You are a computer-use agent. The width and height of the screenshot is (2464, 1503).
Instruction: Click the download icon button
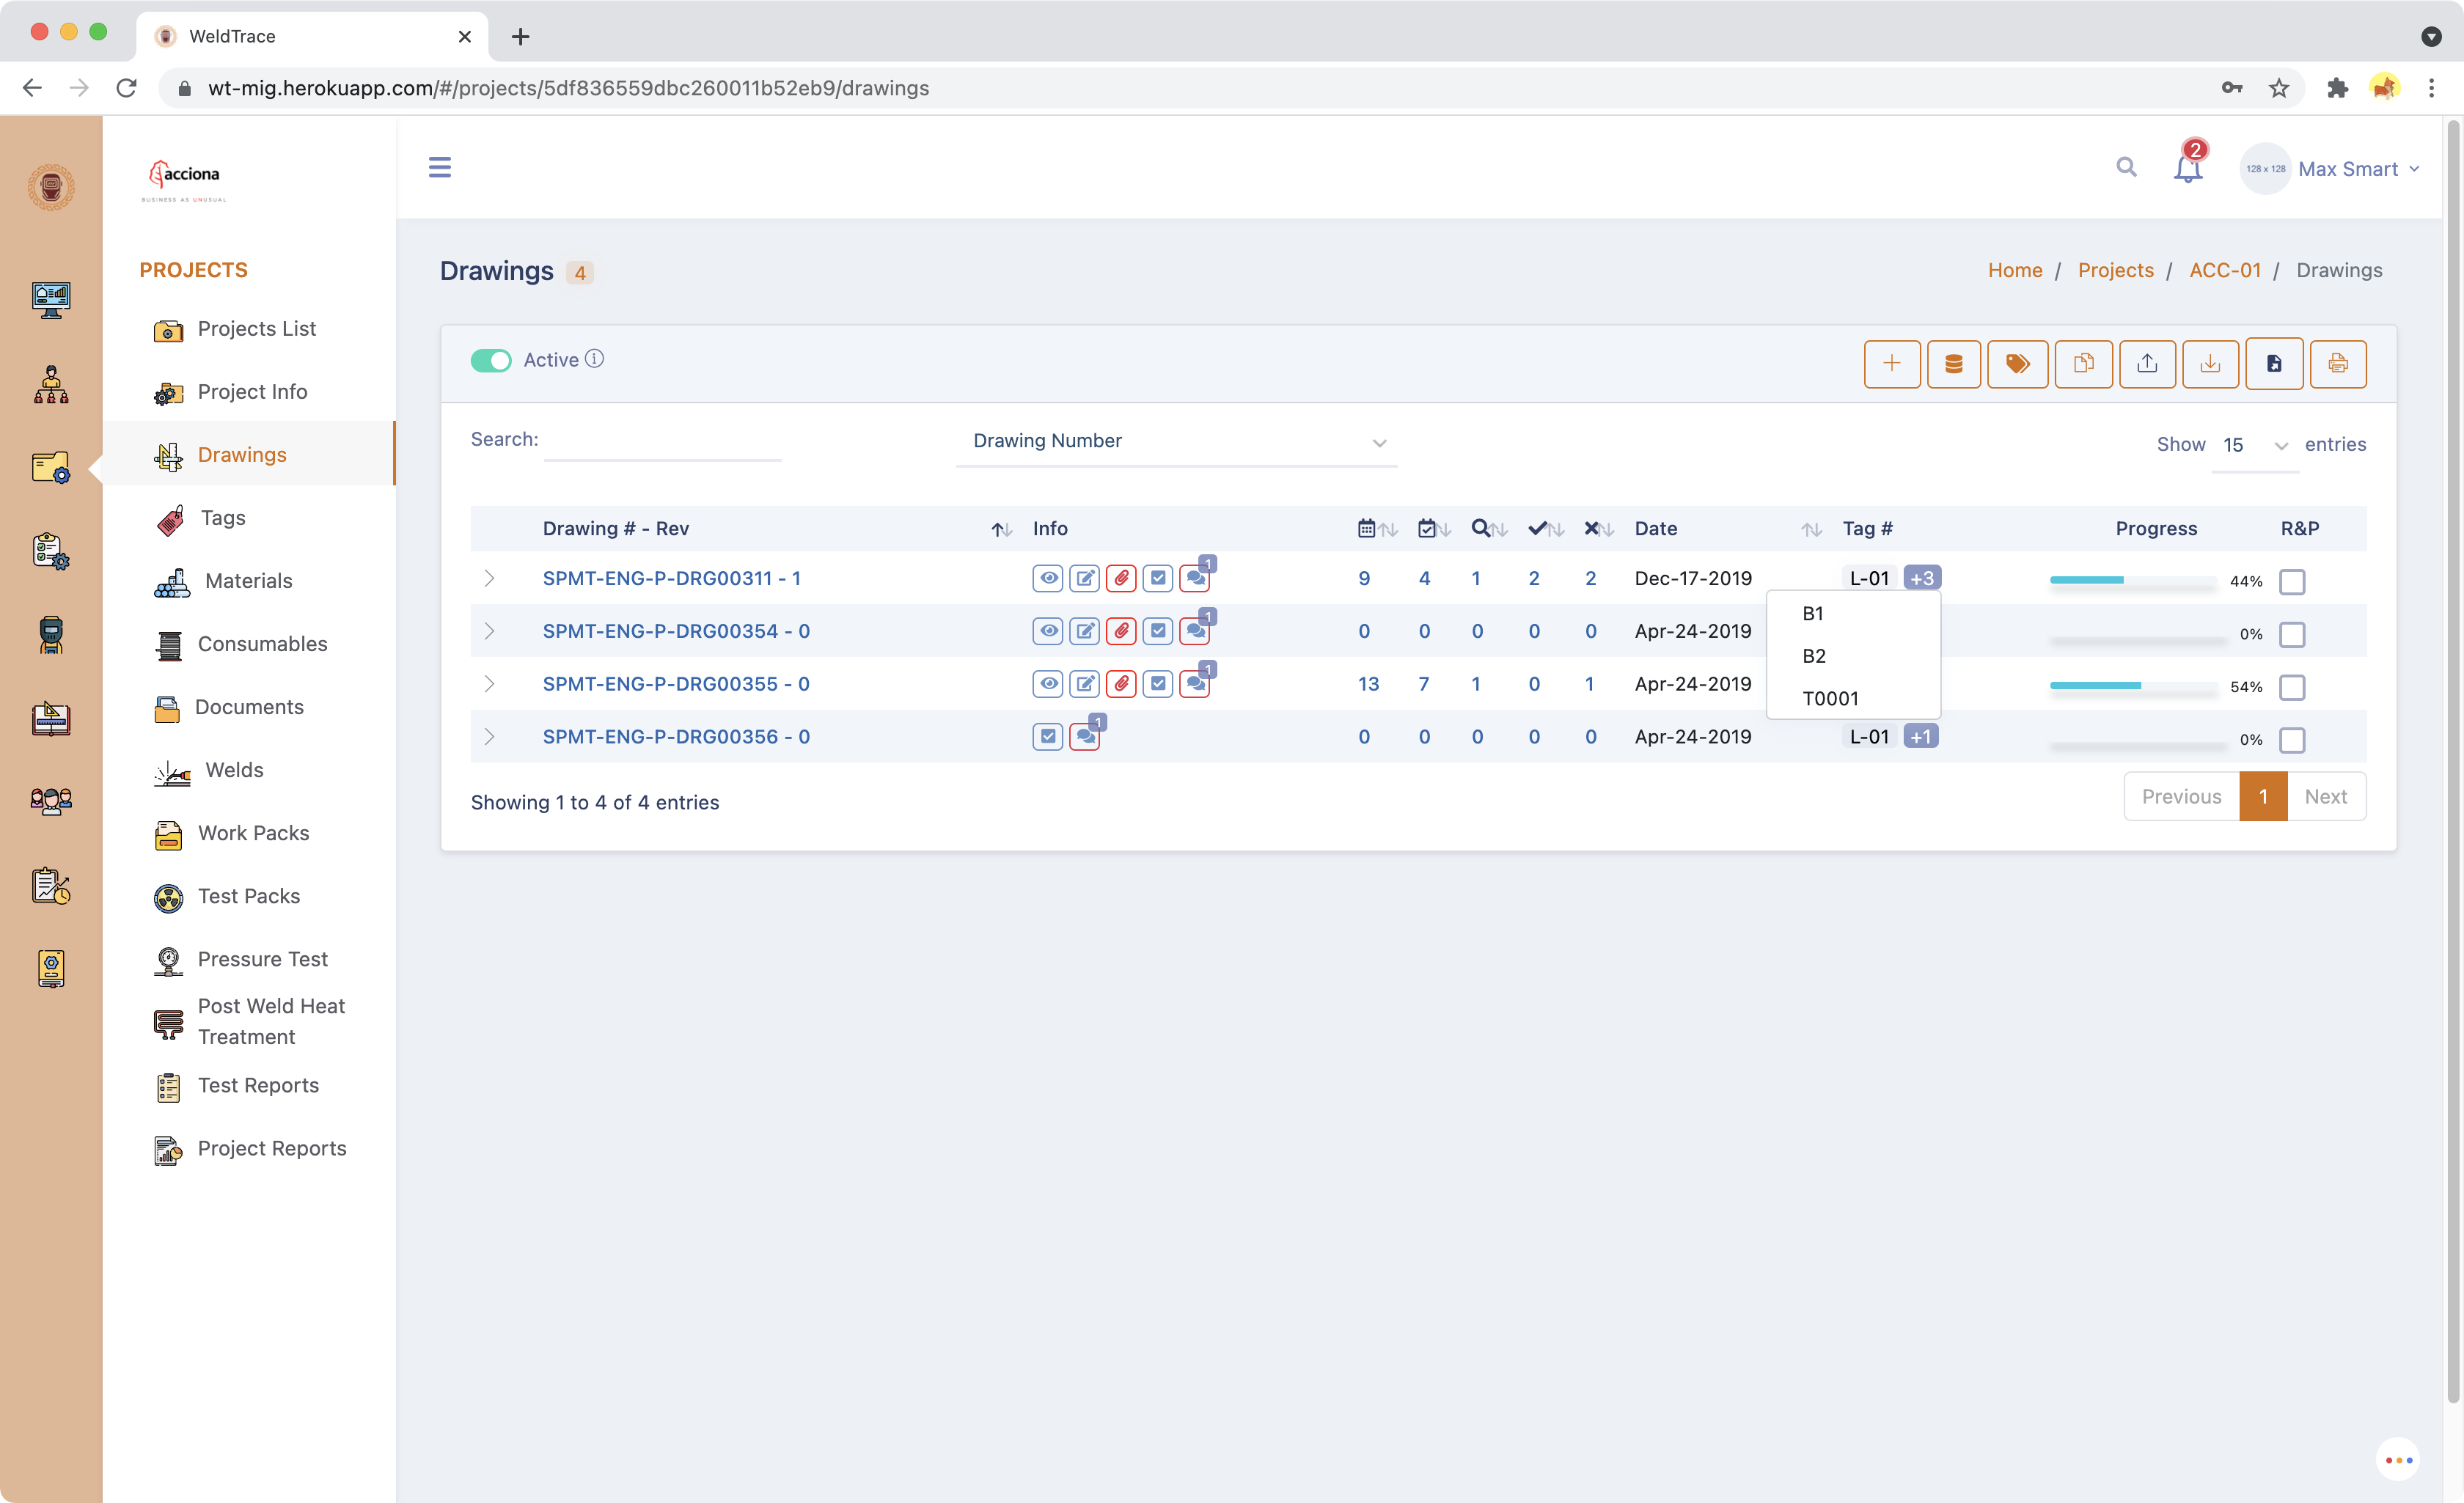(x=2210, y=363)
